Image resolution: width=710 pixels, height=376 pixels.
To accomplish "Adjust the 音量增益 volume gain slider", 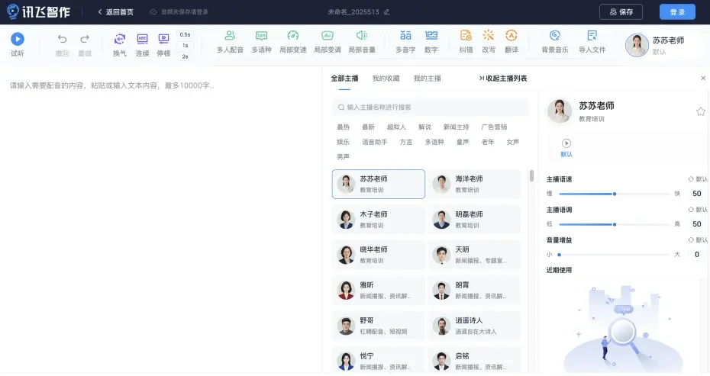I will pos(614,255).
